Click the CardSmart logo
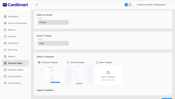This screenshot has width=175, height=99. tap(15, 5)
